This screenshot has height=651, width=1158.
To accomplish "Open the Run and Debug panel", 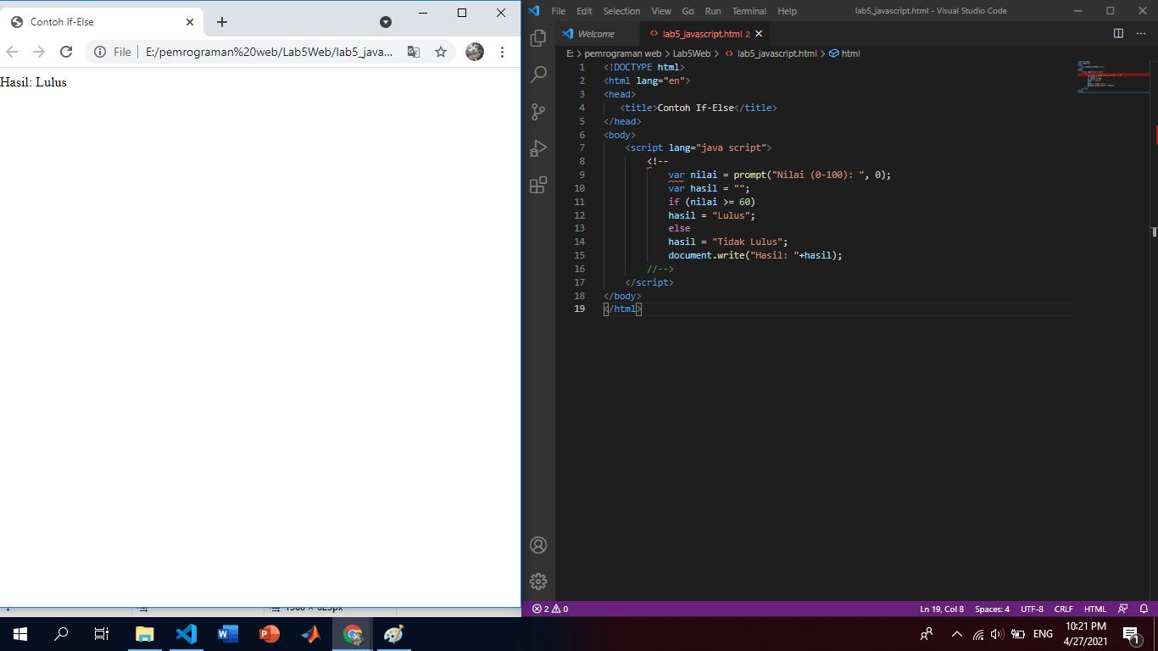I will (x=538, y=147).
